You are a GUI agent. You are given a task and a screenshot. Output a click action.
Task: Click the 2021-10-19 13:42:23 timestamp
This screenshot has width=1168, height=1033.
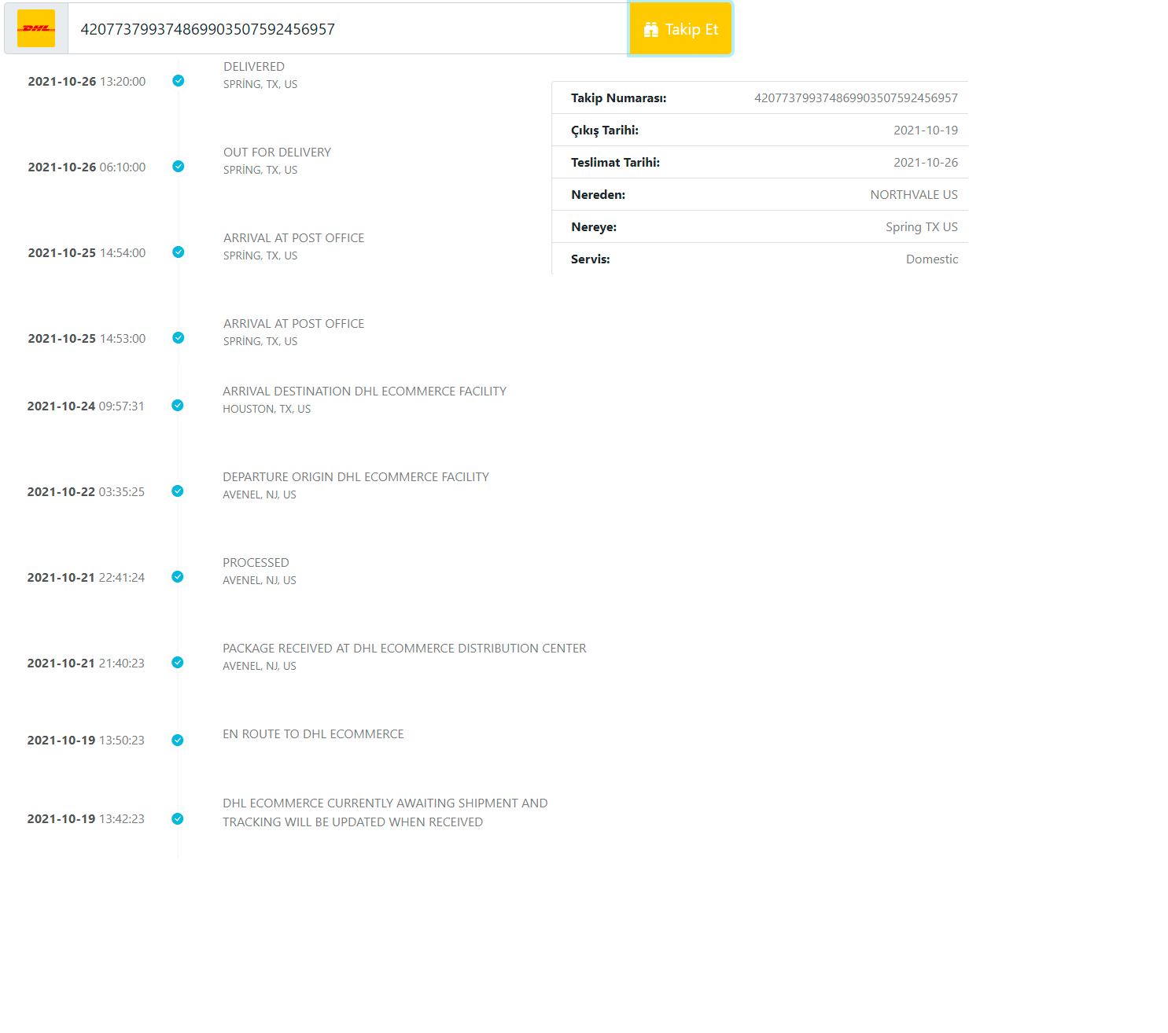point(86,819)
